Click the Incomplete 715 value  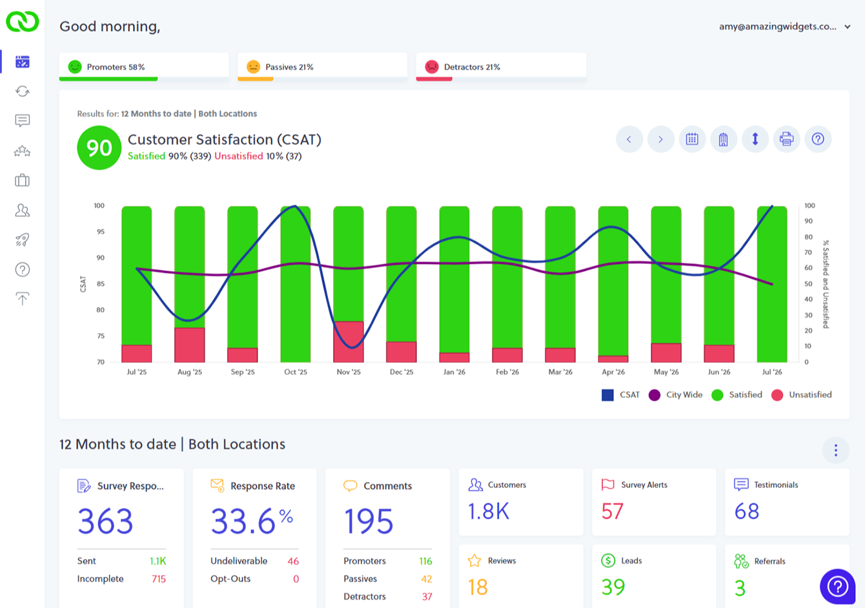click(159, 579)
